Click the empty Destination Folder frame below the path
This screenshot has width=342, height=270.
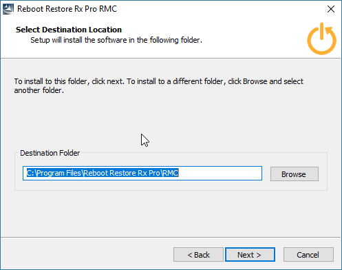coord(171,185)
